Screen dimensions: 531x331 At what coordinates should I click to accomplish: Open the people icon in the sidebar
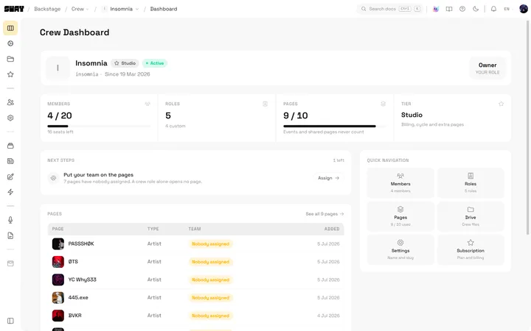point(10,102)
